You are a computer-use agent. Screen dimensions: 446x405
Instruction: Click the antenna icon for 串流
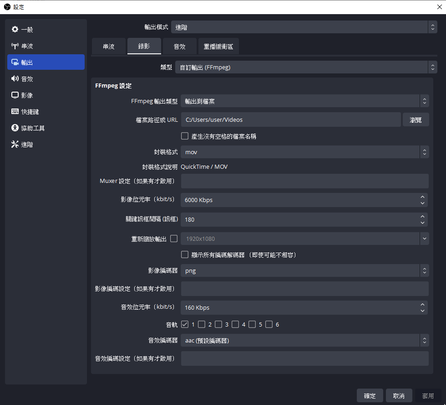[15, 46]
